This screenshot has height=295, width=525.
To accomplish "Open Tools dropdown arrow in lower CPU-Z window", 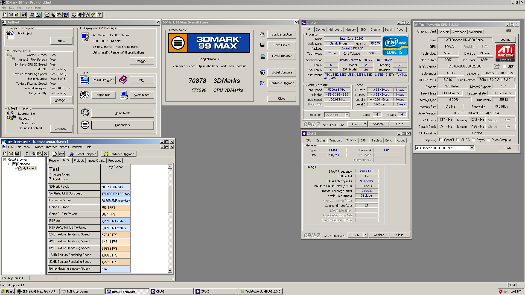I will [365, 235].
